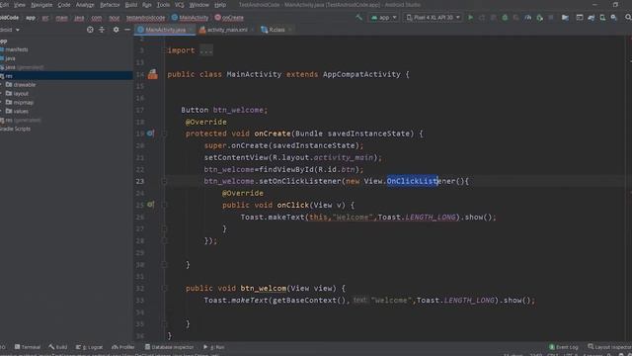
Task: Click the testandroidcode breadcrumb
Action: 145,18
